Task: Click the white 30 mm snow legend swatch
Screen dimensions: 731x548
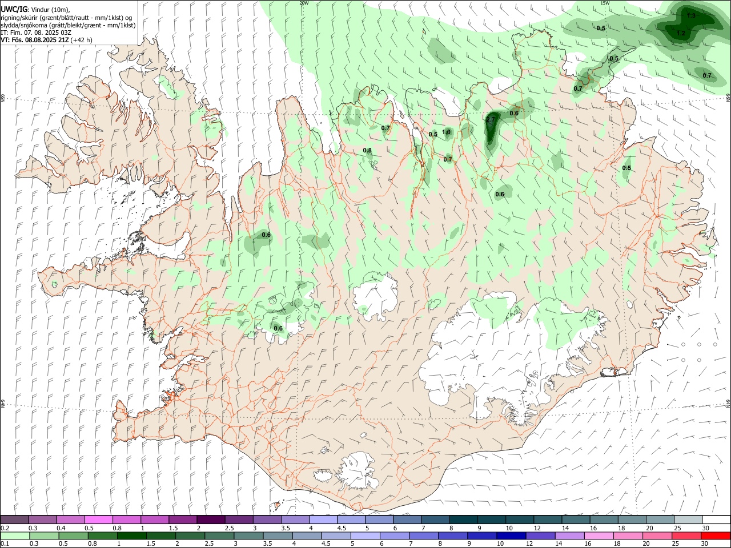Action: (x=716, y=519)
